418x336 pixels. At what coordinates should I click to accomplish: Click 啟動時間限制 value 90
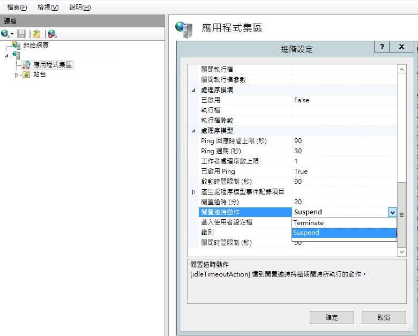click(x=345, y=182)
